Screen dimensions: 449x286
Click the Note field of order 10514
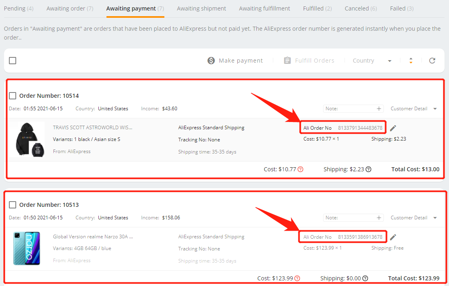pos(353,109)
